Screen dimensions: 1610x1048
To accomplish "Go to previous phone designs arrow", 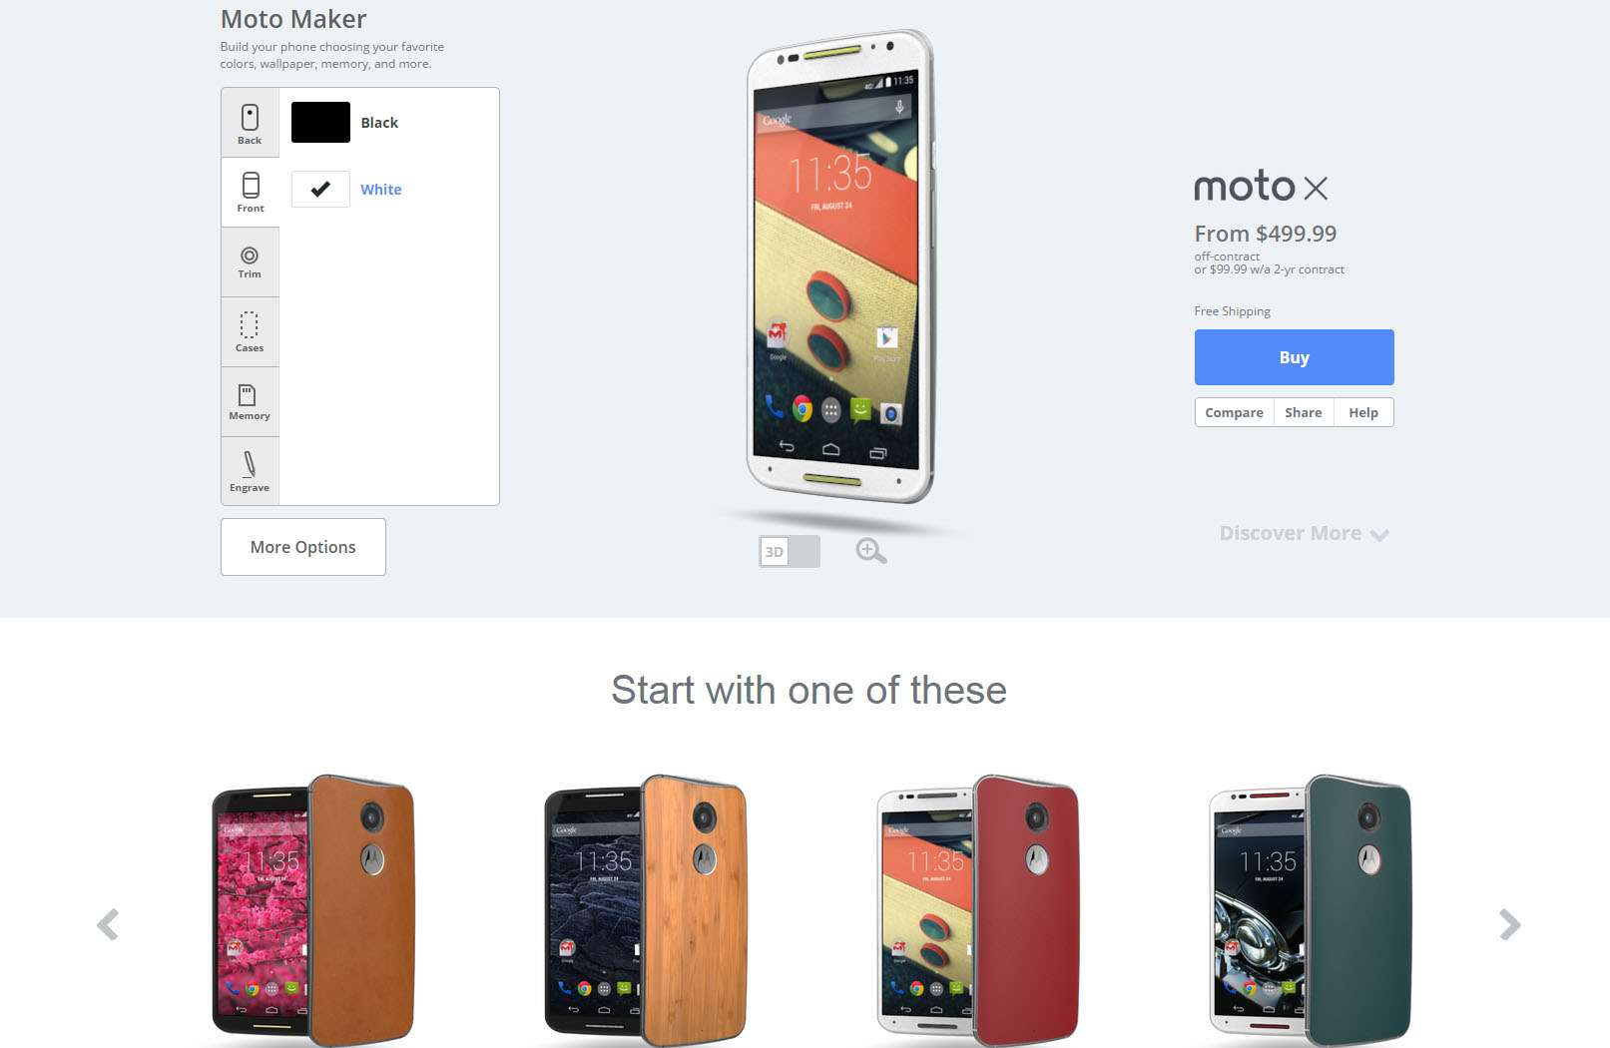I will pyautogui.click(x=108, y=924).
